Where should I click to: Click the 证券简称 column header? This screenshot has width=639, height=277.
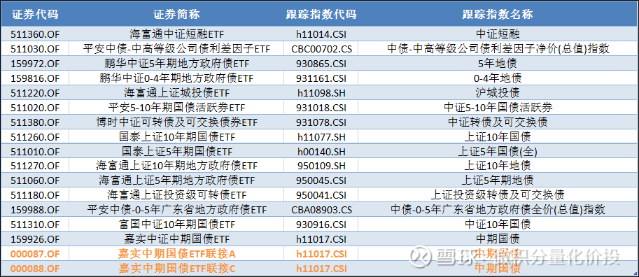(x=176, y=14)
